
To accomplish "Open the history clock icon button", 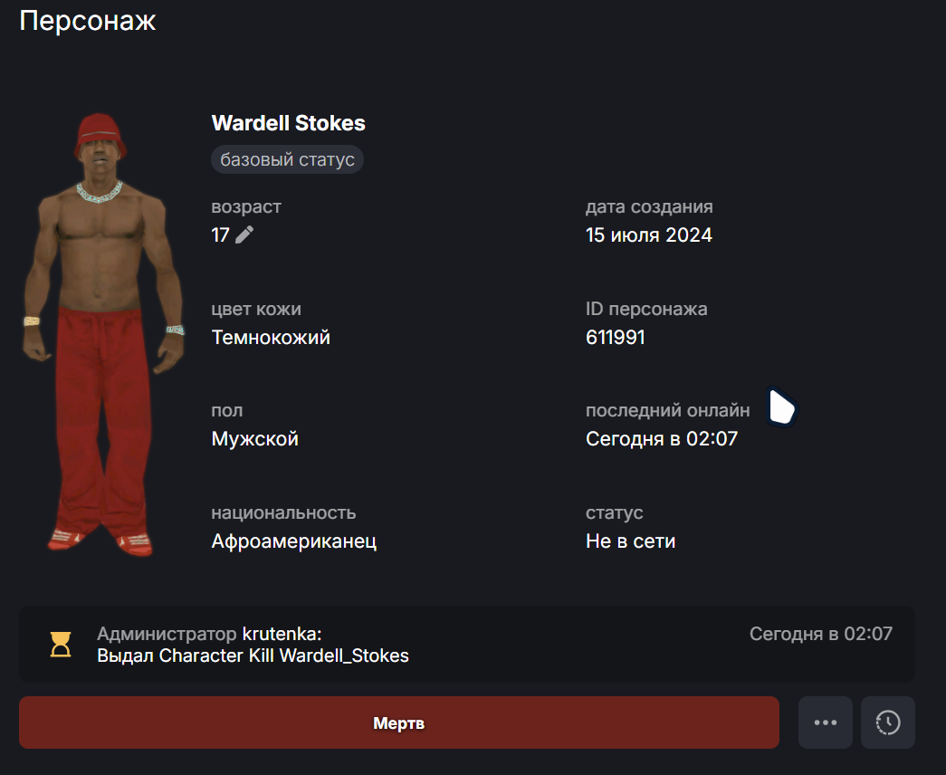I will (888, 722).
